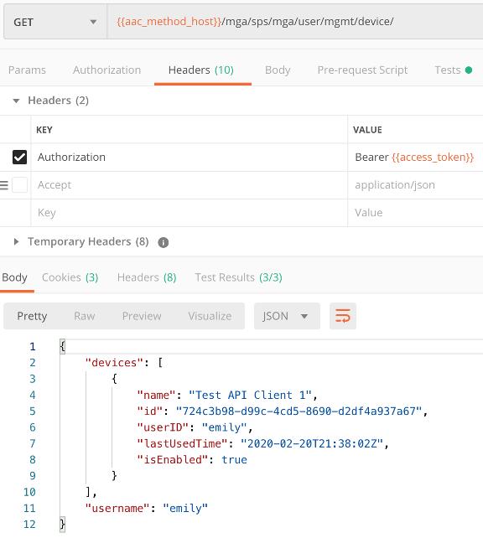483x538 pixels.
Task: Grab the Accept row drag handle icon
Action: click(x=4, y=185)
